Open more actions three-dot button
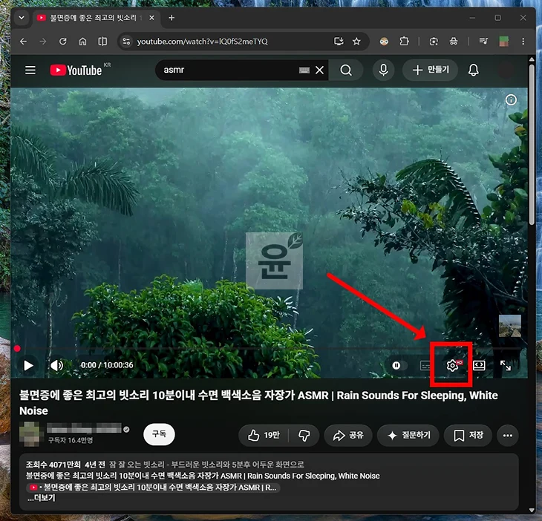Image resolution: width=542 pixels, height=521 pixels. (x=507, y=436)
